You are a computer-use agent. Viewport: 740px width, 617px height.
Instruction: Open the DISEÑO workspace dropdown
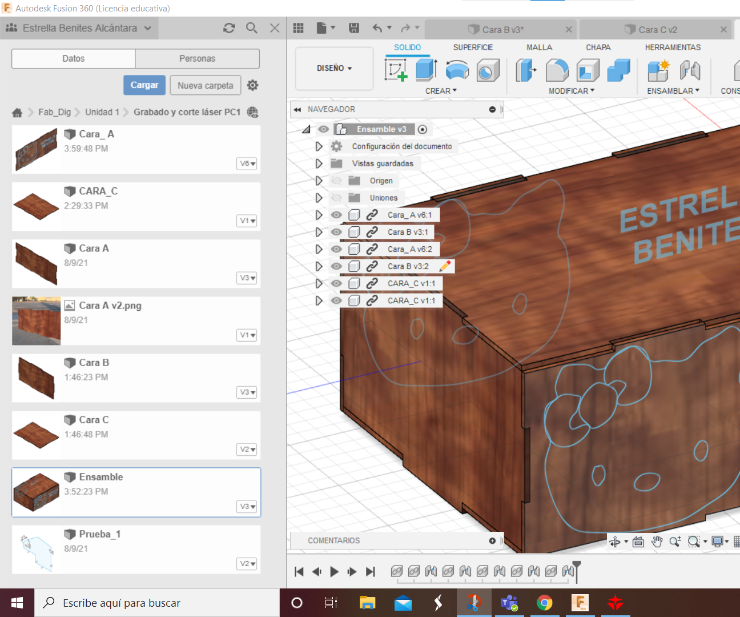tap(334, 69)
